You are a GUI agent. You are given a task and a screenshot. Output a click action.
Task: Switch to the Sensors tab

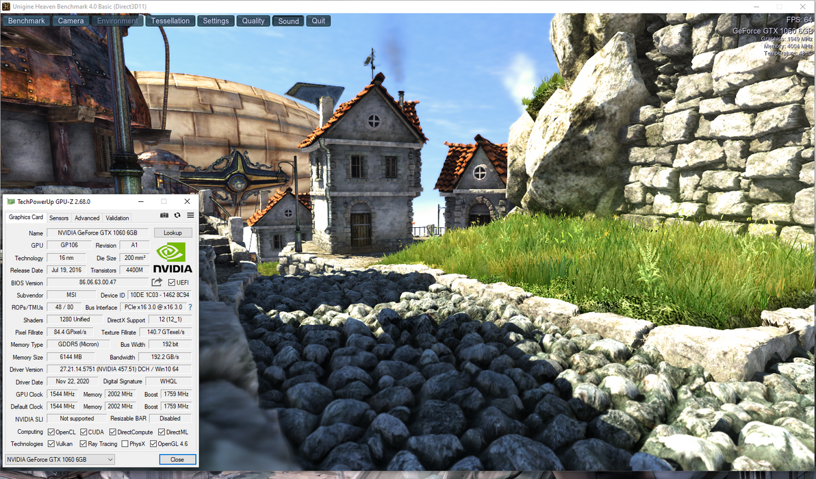pyautogui.click(x=59, y=218)
